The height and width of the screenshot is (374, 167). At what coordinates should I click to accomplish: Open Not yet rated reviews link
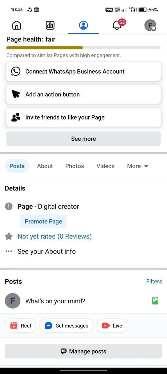pos(54,236)
